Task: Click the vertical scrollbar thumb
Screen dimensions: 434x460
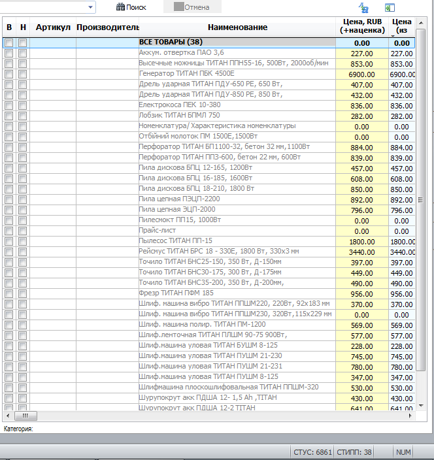Action: 421,200
